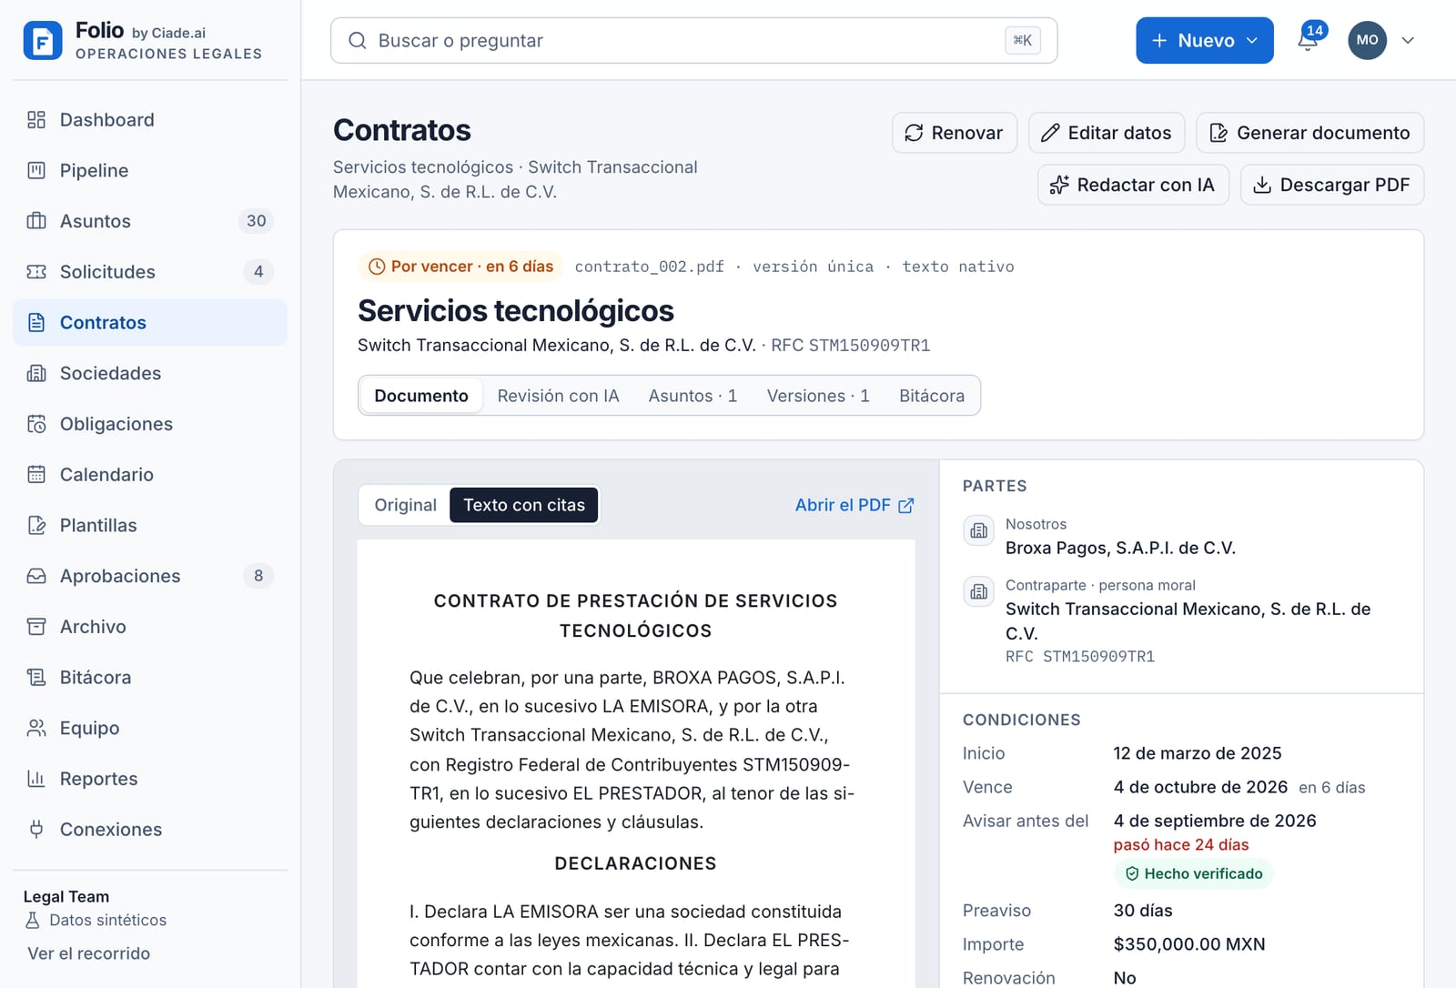Viewport: 1456px width, 988px height.
Task: Click the ⌘K shortcut hint
Action: tap(1023, 40)
